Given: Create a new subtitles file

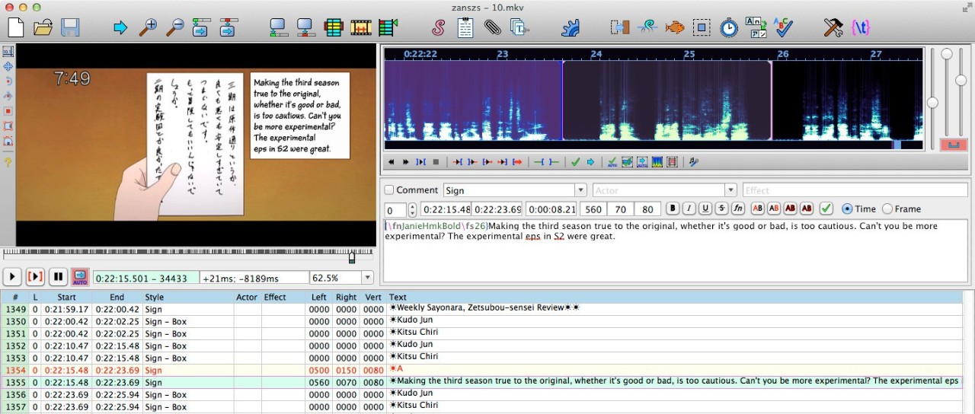Looking at the screenshot, I should coord(16,28).
